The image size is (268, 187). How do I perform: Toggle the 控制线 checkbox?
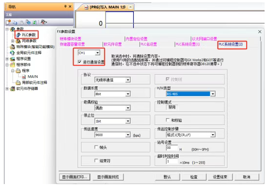pos(167,79)
